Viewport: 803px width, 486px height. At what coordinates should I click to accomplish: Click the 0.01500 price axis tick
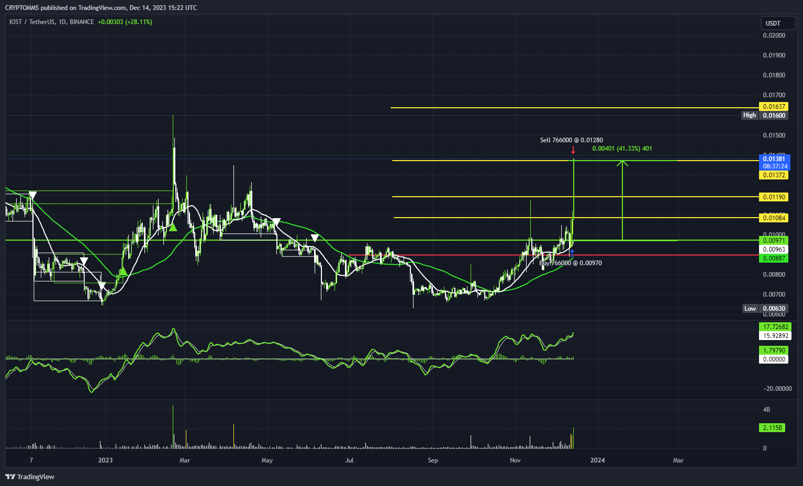(774, 135)
